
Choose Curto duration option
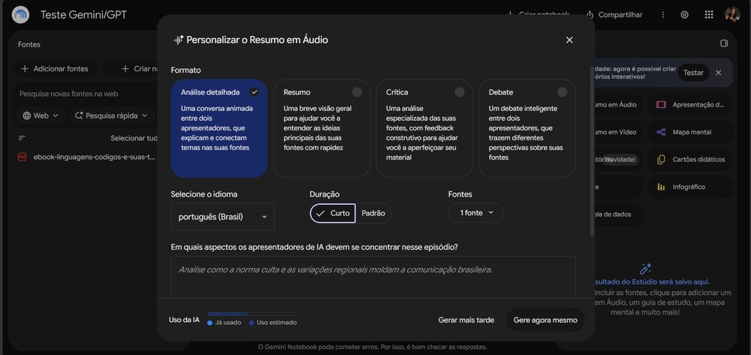click(x=333, y=213)
